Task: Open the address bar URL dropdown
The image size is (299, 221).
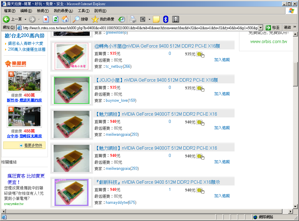Action: pyautogui.click(x=260, y=27)
